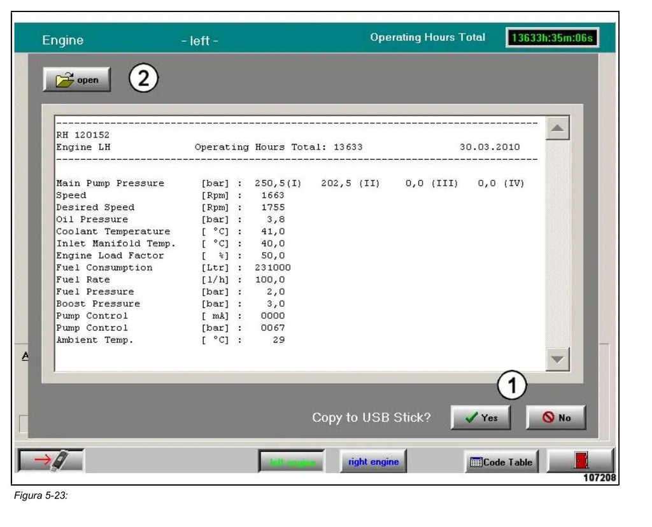Click the operating hours counter 13633h:35m:06s
This screenshot has height=527, width=652.
pos(552,38)
